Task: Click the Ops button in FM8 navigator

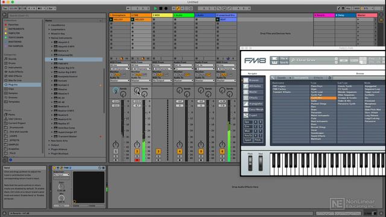Action: [248, 122]
